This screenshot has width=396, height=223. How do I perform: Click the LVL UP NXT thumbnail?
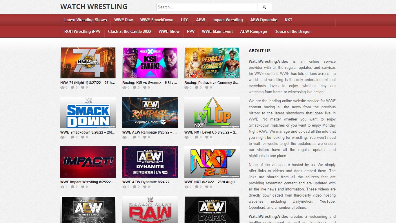pos(212,112)
